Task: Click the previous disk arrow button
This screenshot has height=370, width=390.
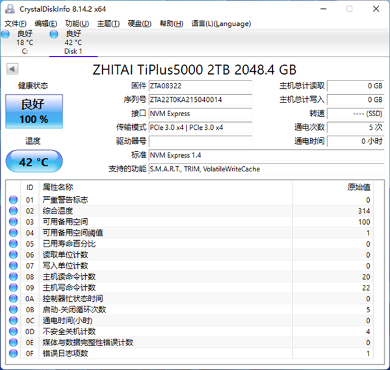Action: pyautogui.click(x=12, y=69)
